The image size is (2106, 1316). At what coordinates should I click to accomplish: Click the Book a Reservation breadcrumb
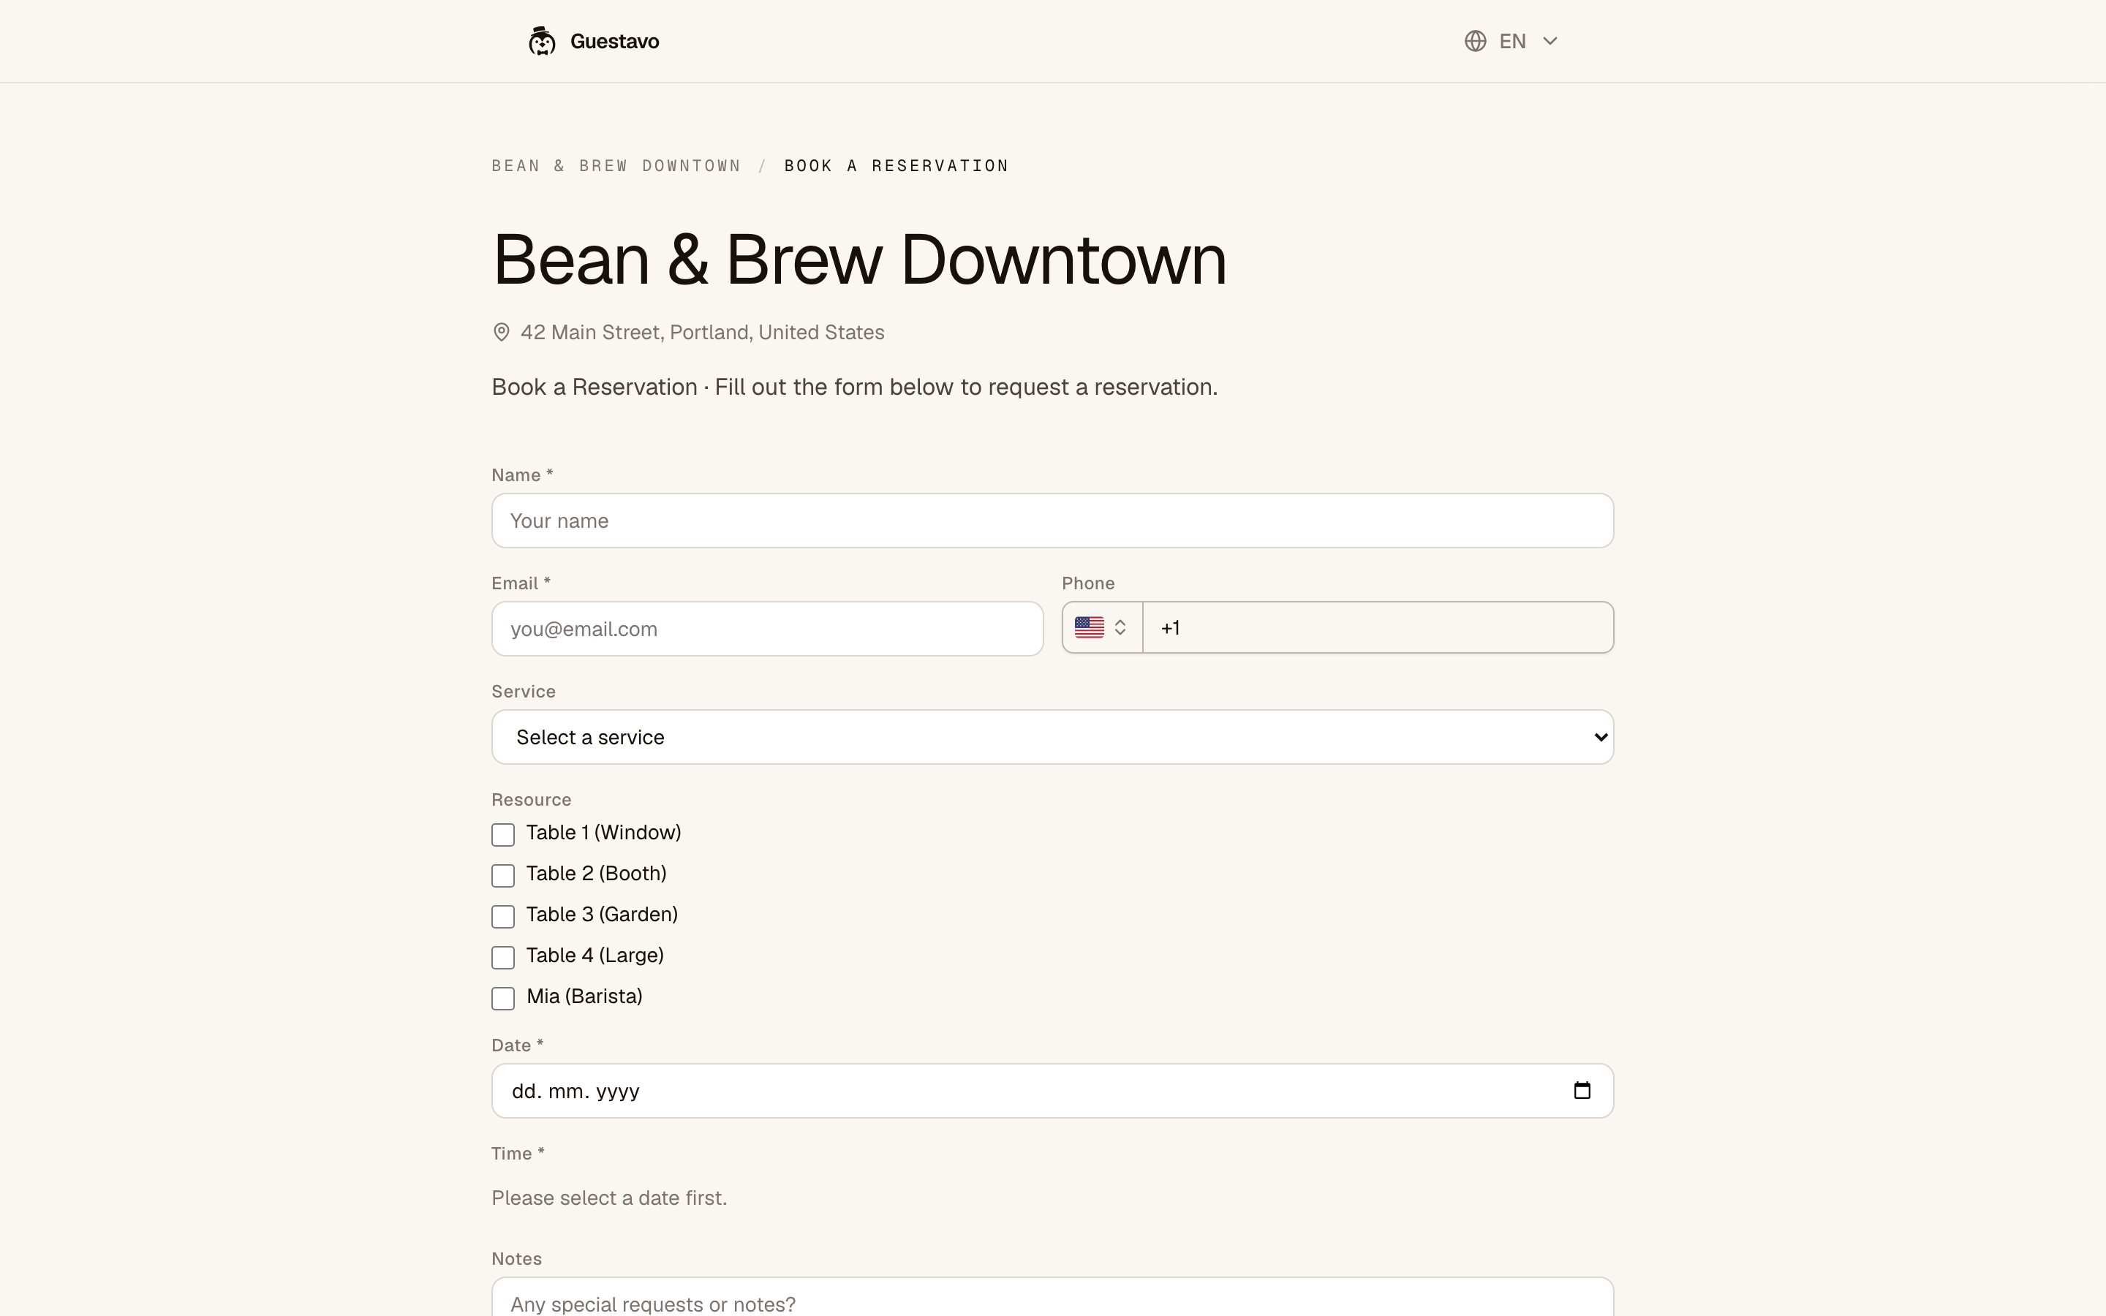897,165
